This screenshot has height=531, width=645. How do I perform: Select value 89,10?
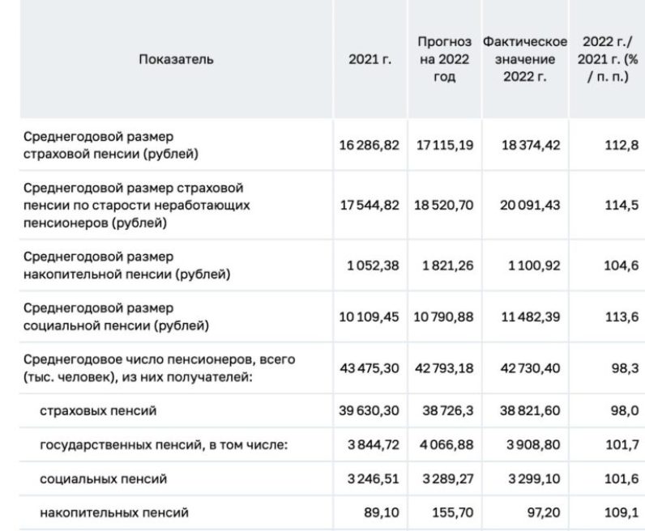coord(382,513)
